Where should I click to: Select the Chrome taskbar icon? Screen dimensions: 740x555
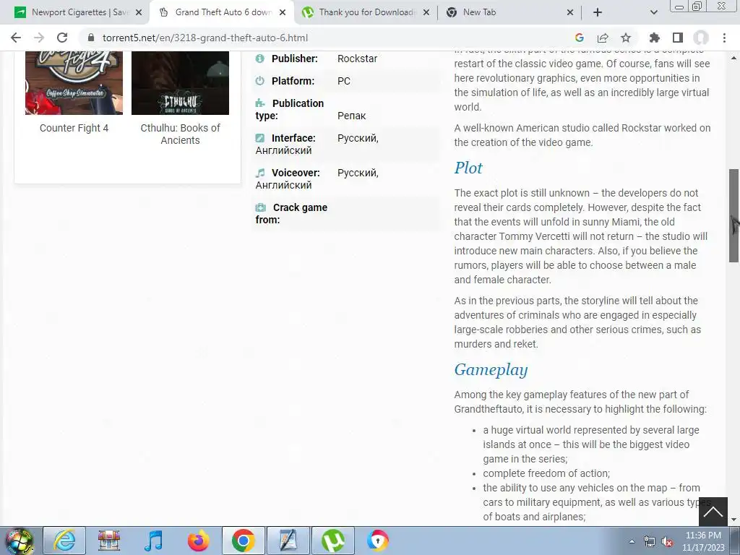tap(243, 541)
